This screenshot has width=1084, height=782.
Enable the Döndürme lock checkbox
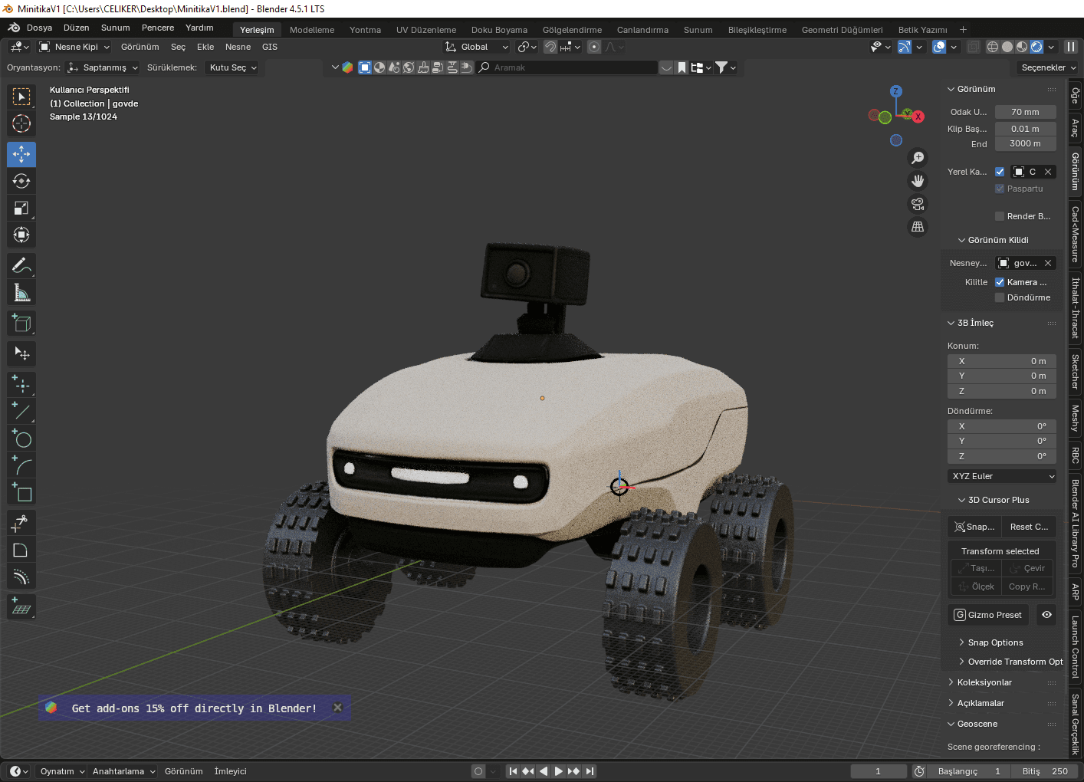tap(1000, 297)
